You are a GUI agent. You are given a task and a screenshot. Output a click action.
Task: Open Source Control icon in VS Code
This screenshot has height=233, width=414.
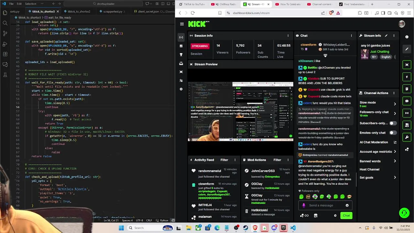click(5, 33)
